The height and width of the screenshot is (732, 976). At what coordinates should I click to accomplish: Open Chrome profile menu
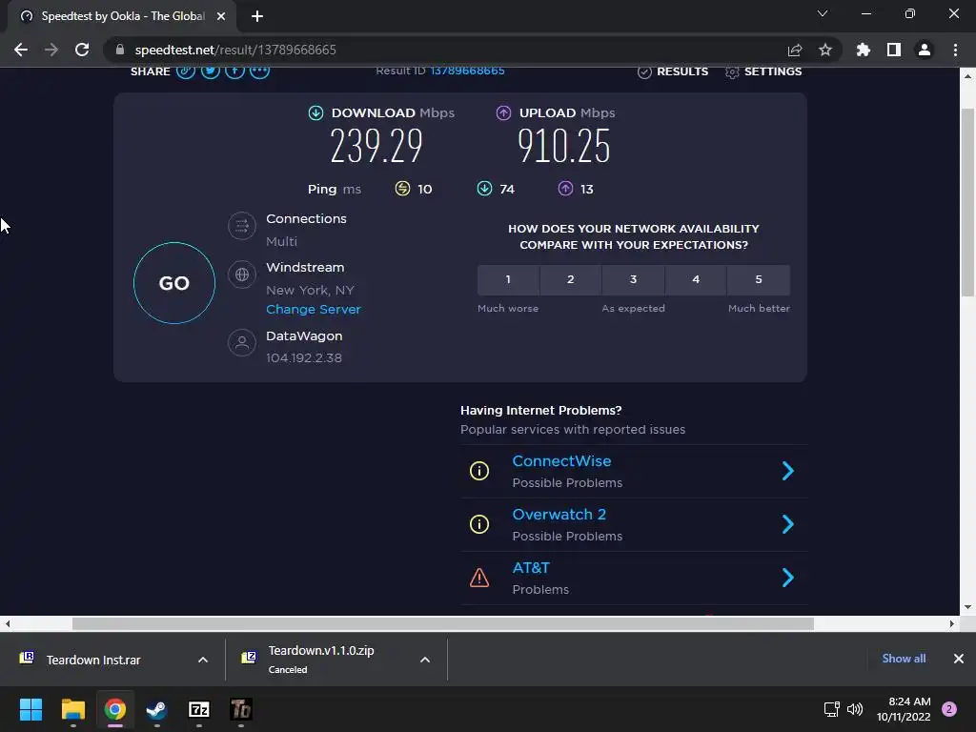point(925,50)
